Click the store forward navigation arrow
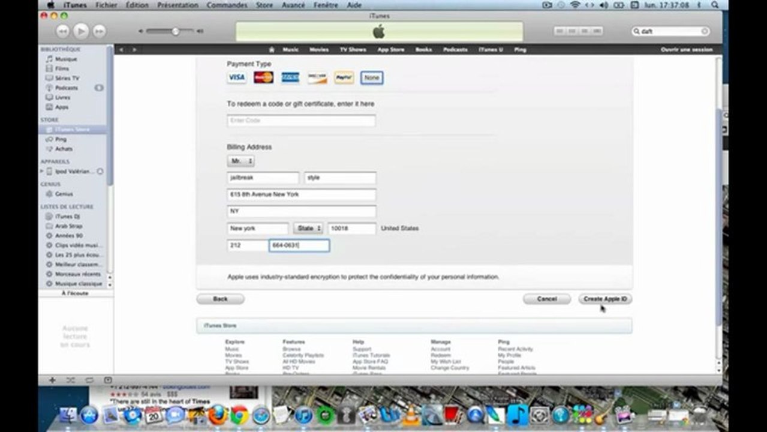 (134, 50)
